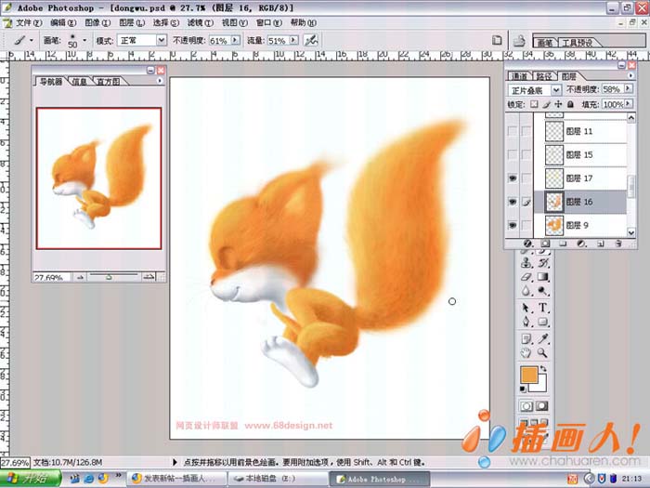Select the Notes tool
Viewport: 650px width, 488px height.
point(526,339)
